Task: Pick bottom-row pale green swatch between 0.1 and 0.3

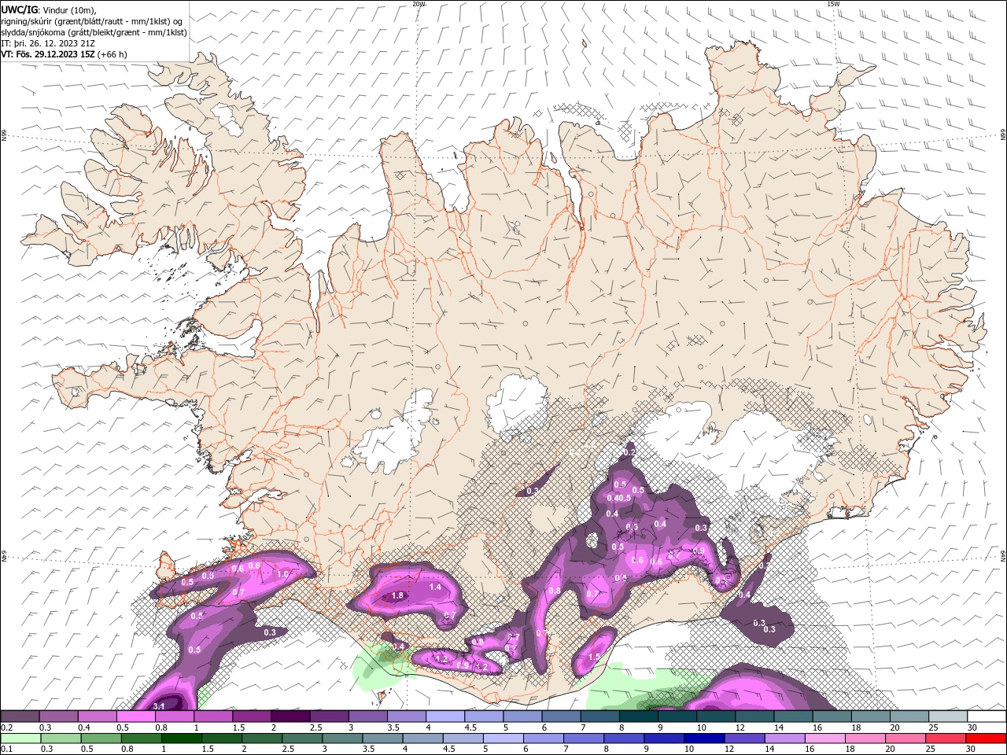Action: 20,738
